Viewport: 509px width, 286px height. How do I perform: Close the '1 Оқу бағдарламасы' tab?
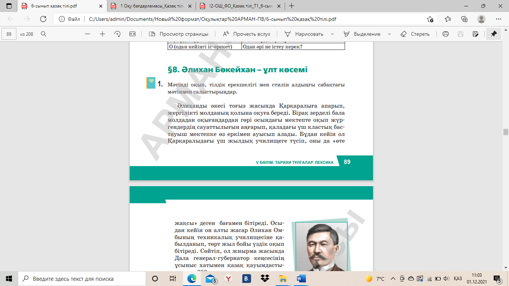point(189,6)
